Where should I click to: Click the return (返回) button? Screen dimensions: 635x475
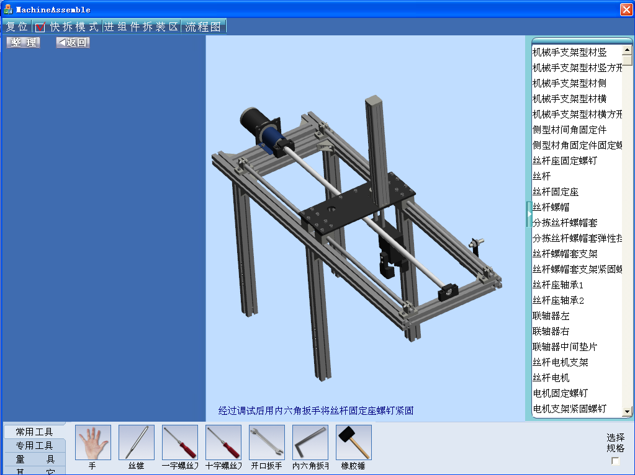point(73,43)
